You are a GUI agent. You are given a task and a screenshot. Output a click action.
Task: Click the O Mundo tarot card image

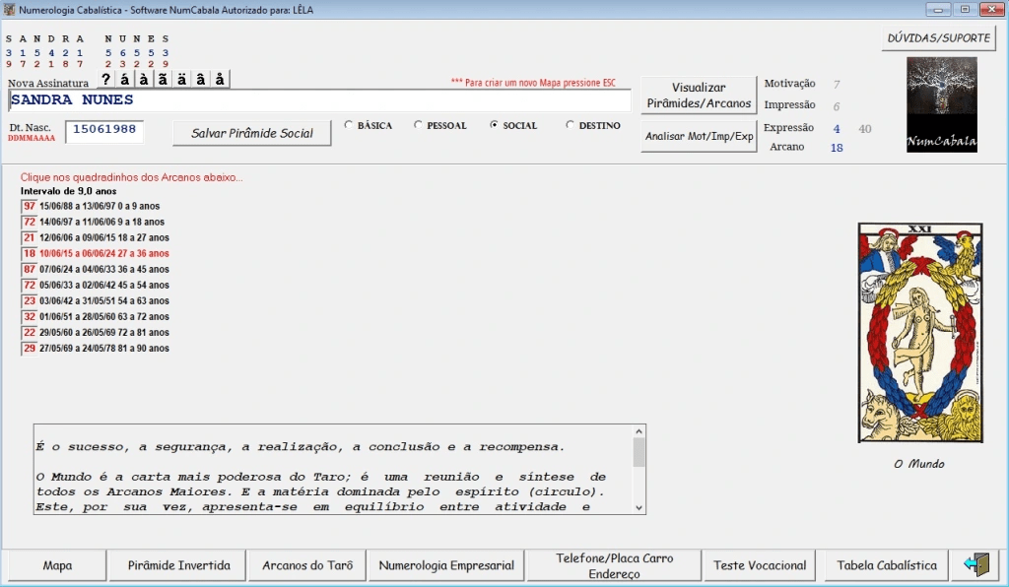pyautogui.click(x=921, y=333)
